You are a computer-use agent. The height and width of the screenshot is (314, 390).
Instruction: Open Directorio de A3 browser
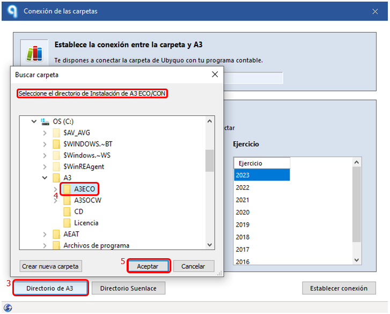50,288
